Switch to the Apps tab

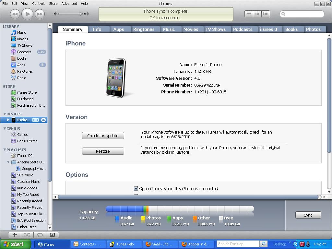[119, 30]
